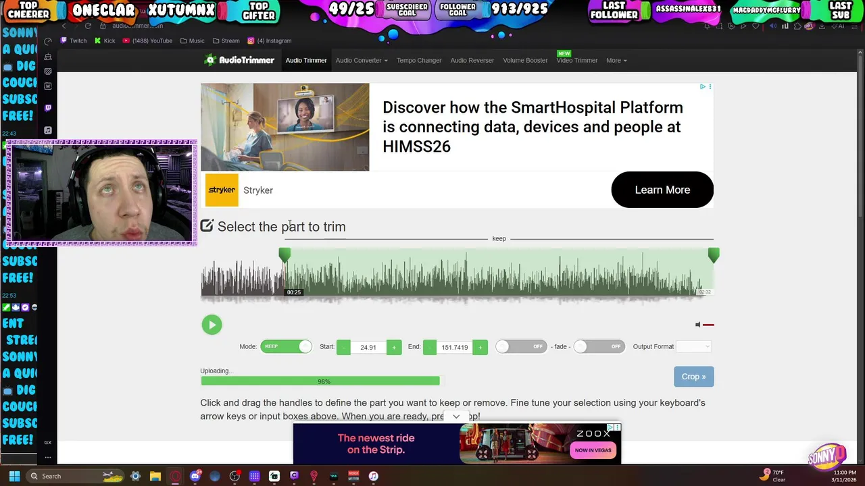Open the Output Format dropdown
Viewport: 865px width, 486px height.
[693, 346]
